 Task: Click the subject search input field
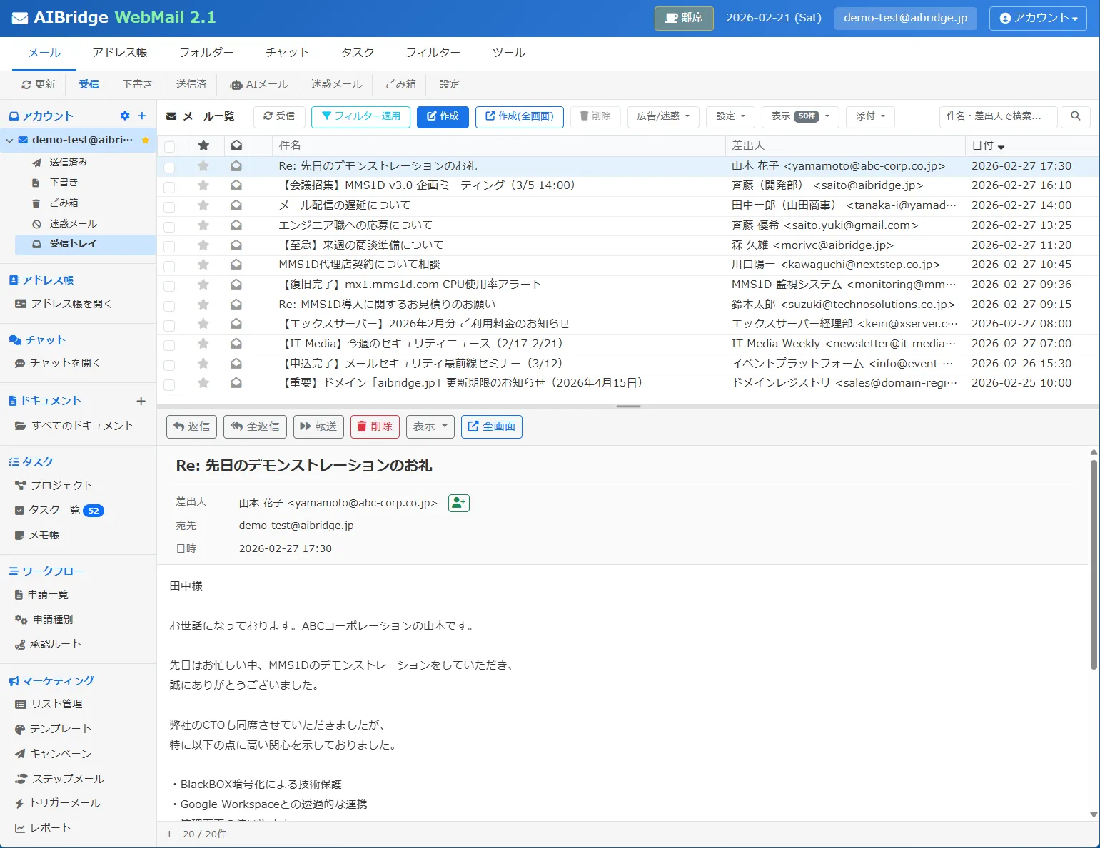pyautogui.click(x=998, y=116)
